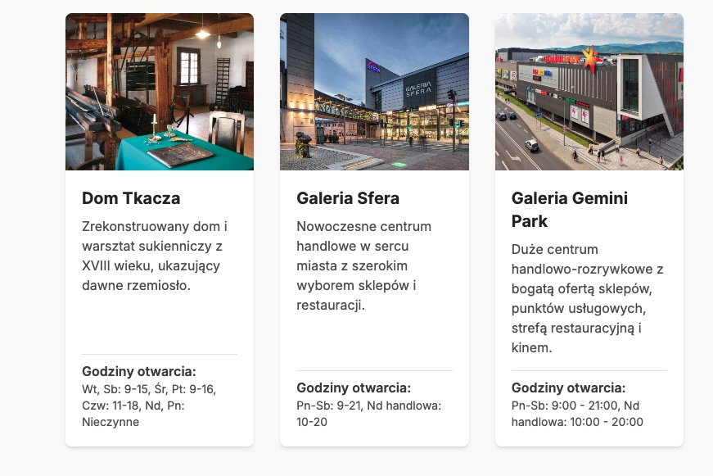The width and height of the screenshot is (713, 476).
Task: Click the Galeria Sfera heading
Action: (x=348, y=198)
